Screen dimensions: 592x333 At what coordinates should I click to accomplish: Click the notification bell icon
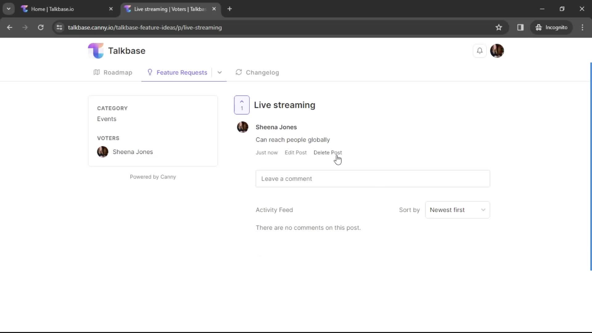[x=479, y=51]
